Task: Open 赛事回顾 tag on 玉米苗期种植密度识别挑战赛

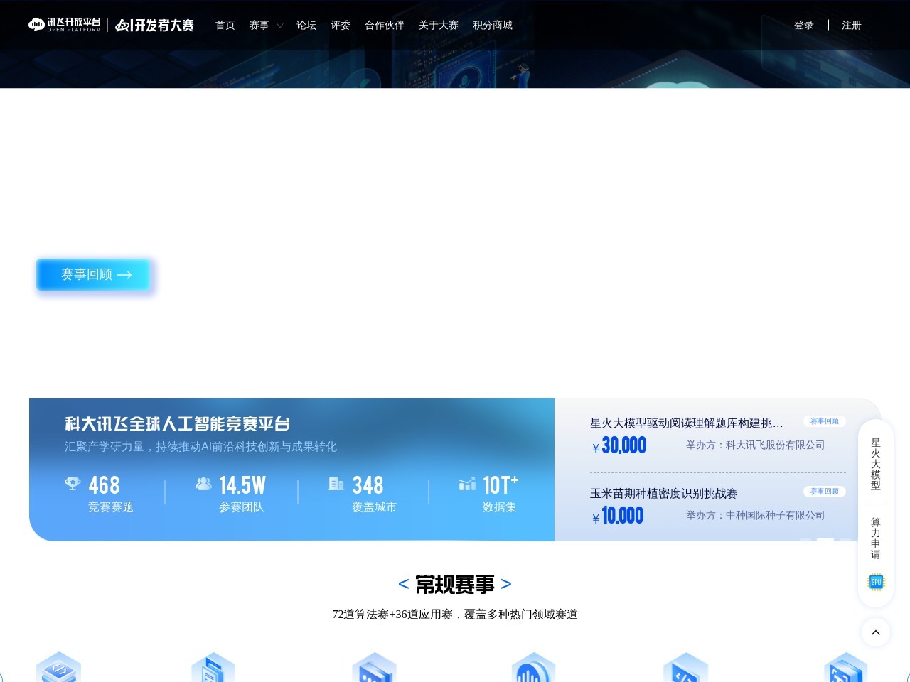Action: pos(824,491)
